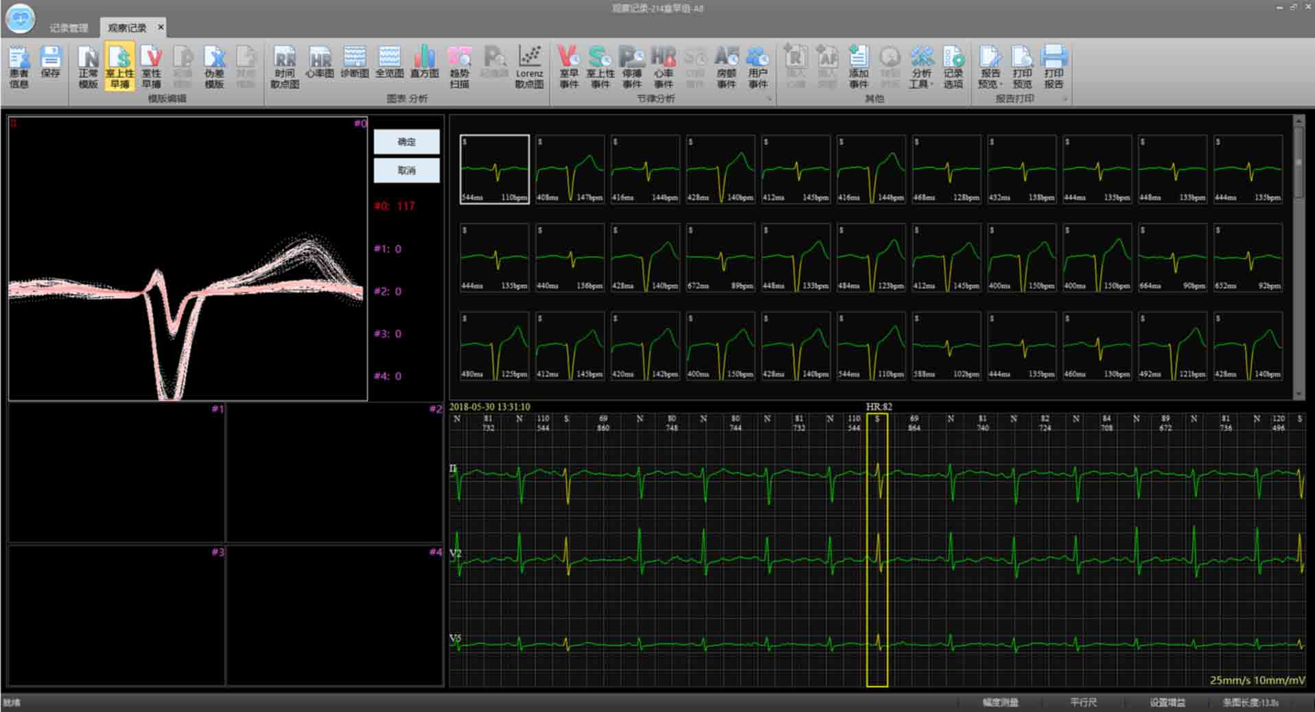Click the #0 superimposed waveform template panel
1315x712 pixels.
point(188,259)
